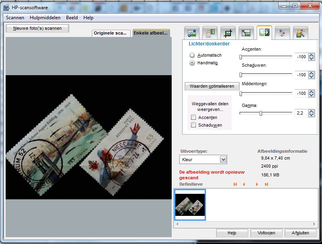Click the '2400 ppi' image info text
Screen dimensions: 322x244
click(x=270, y=166)
